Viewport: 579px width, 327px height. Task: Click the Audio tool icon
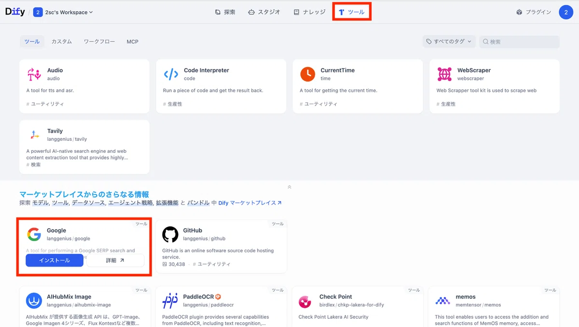pos(34,74)
